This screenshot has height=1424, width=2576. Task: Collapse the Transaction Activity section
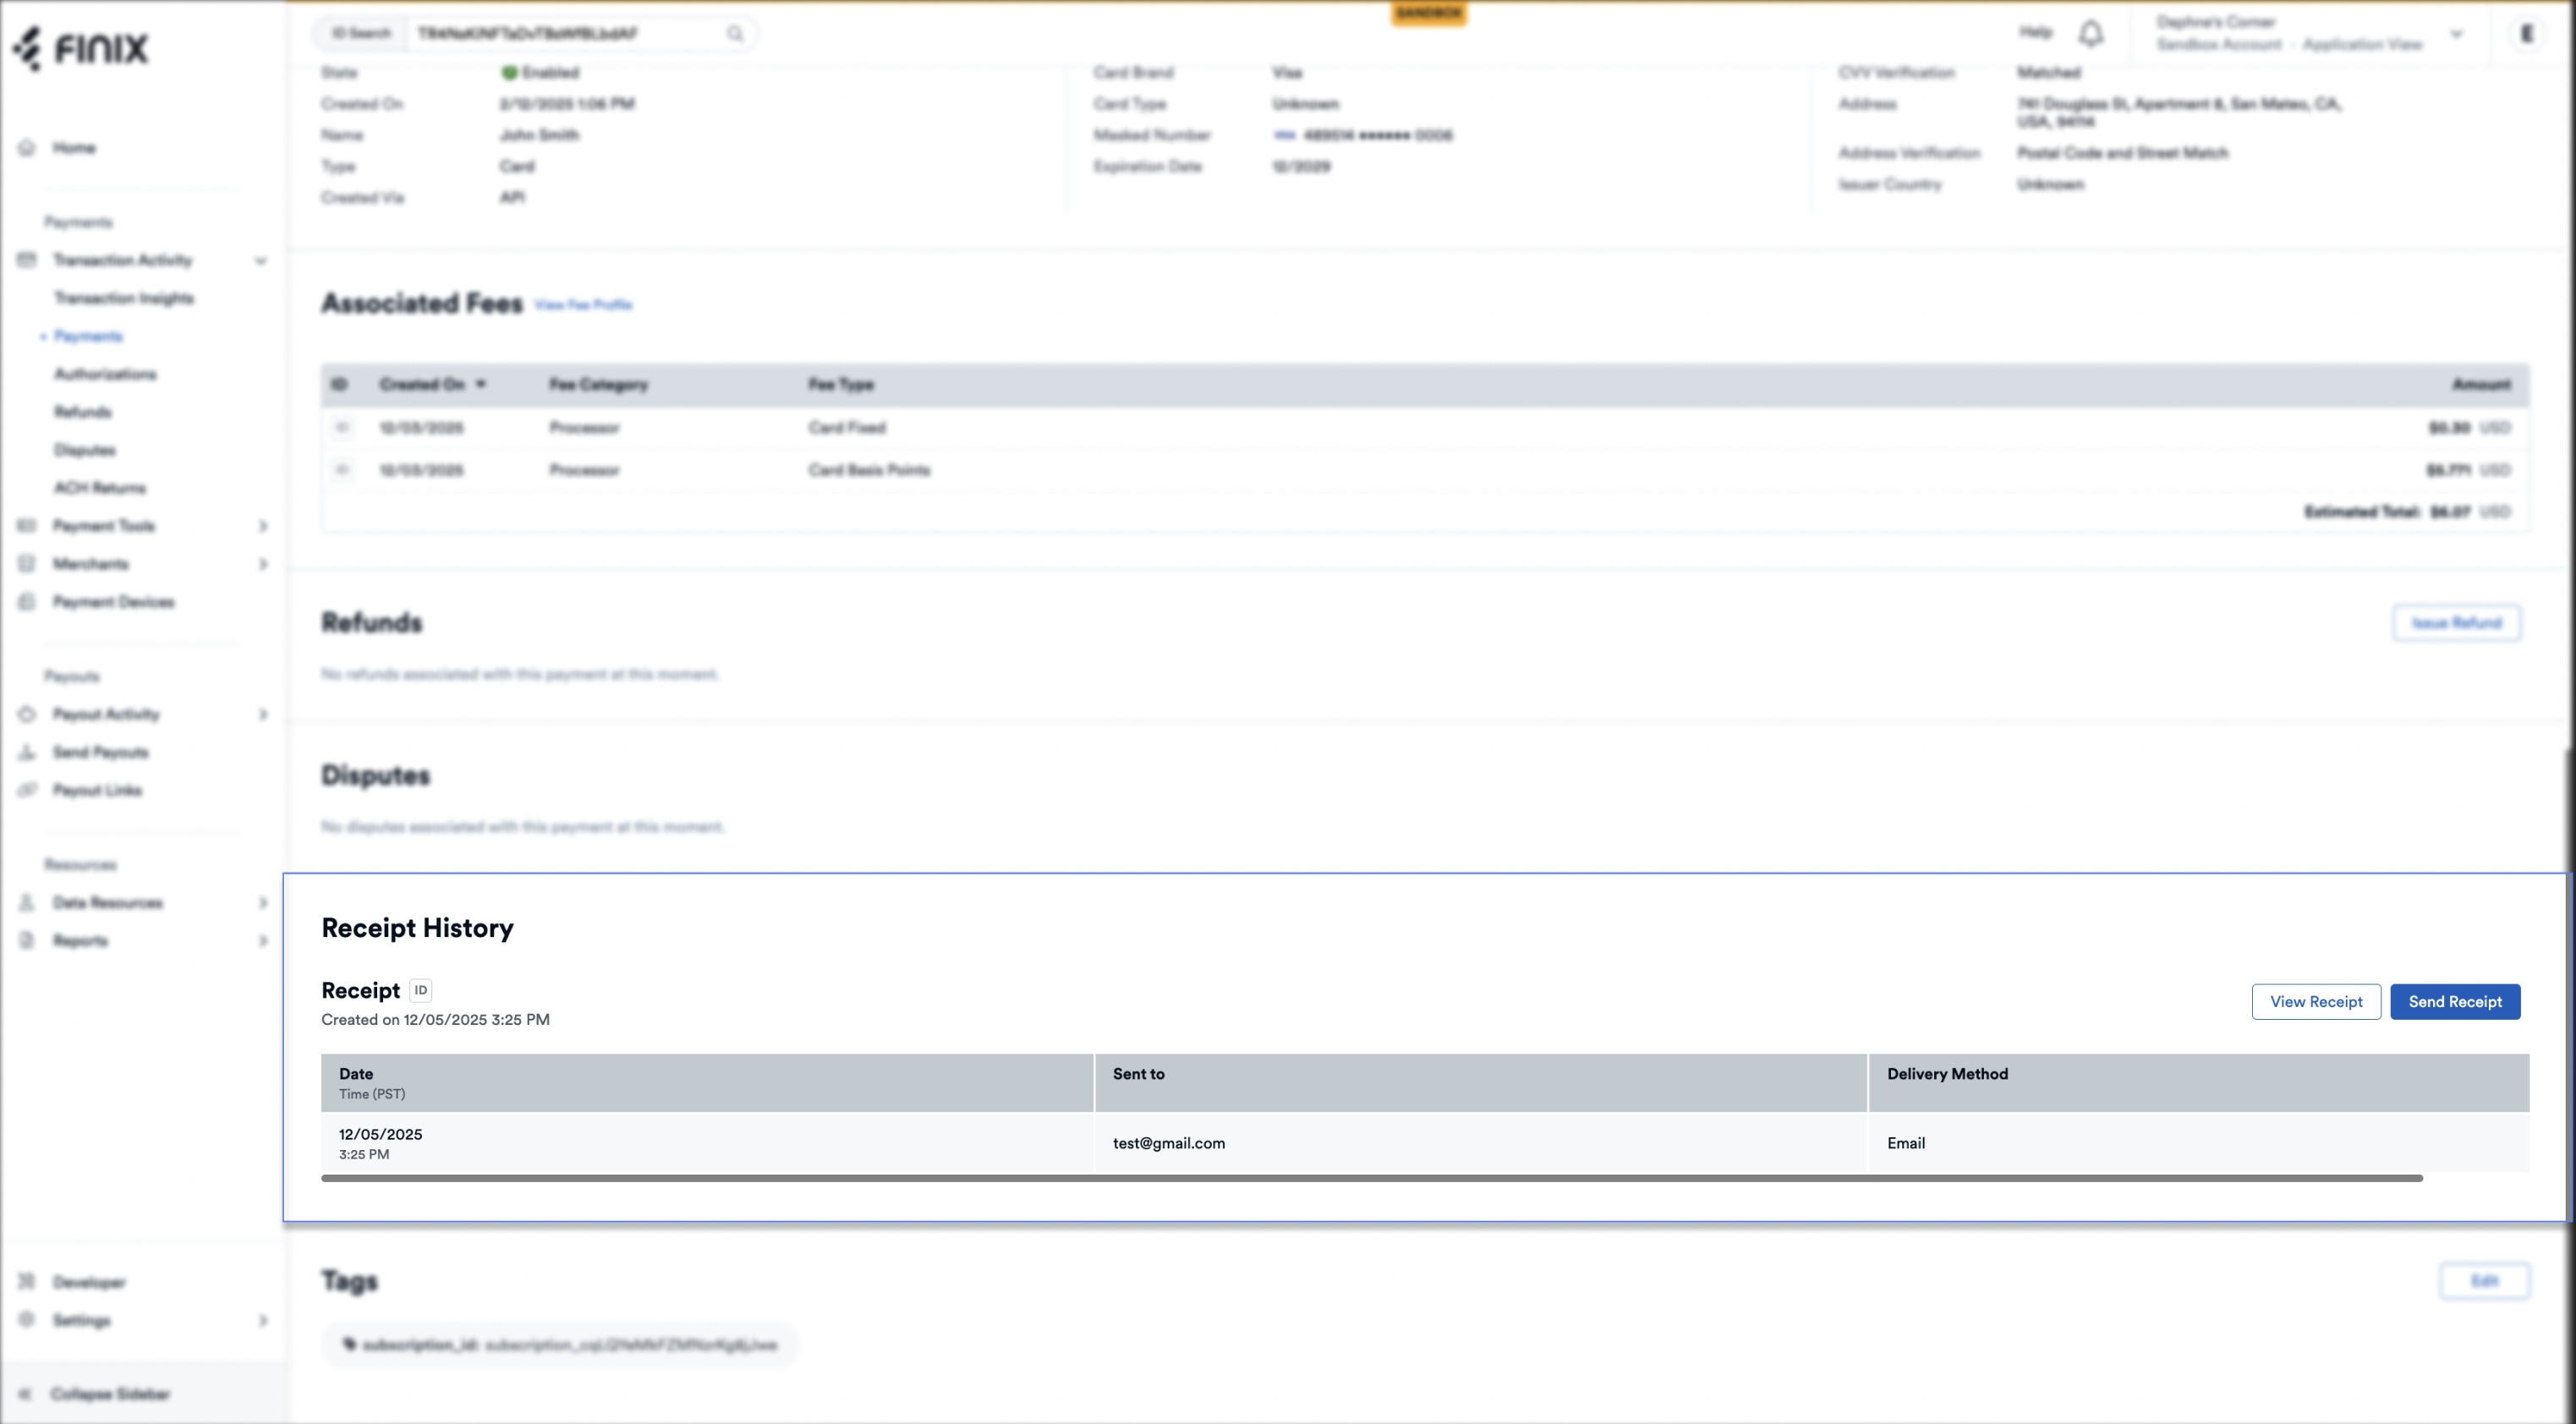260,261
